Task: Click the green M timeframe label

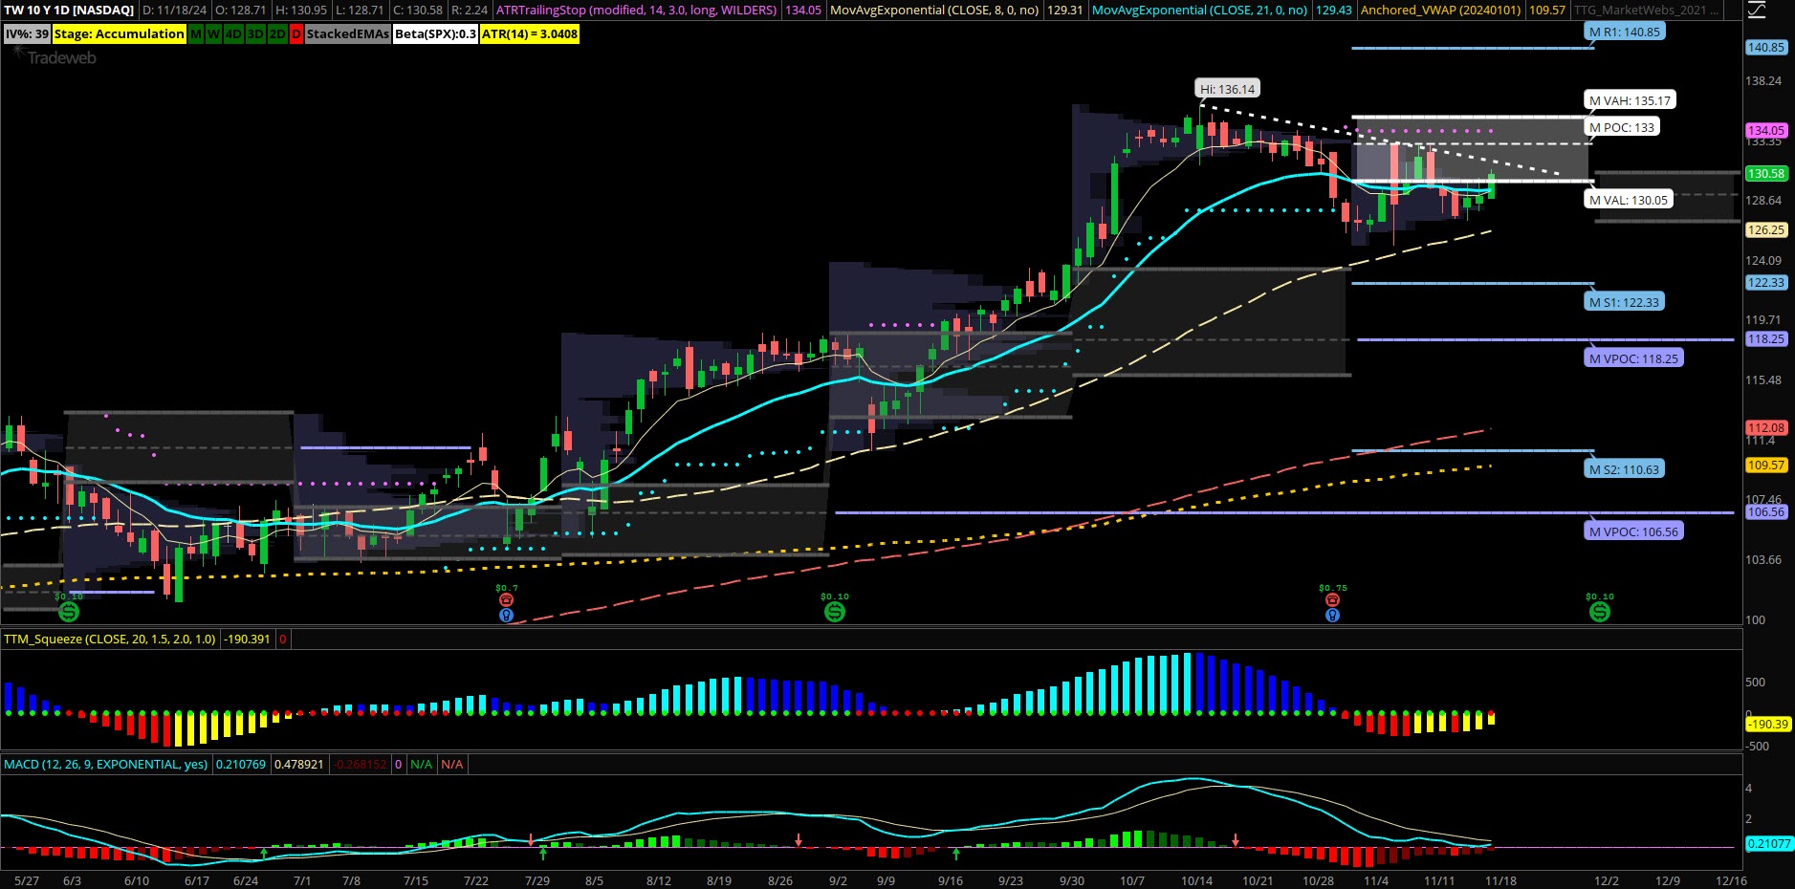Action: (x=196, y=33)
